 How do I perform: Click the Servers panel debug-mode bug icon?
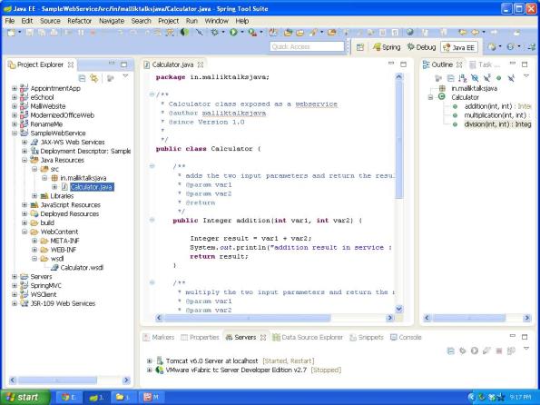(463, 351)
